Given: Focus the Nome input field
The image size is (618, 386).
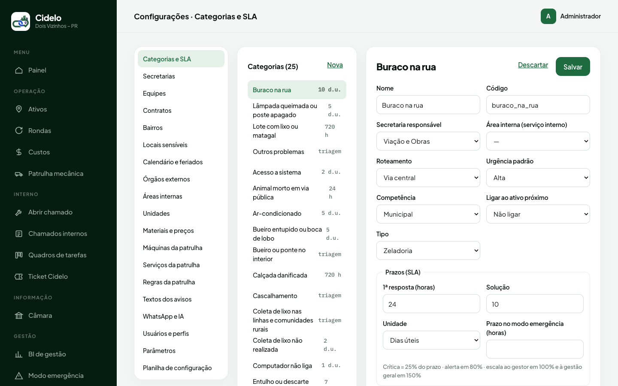Looking at the screenshot, I should coord(428,105).
